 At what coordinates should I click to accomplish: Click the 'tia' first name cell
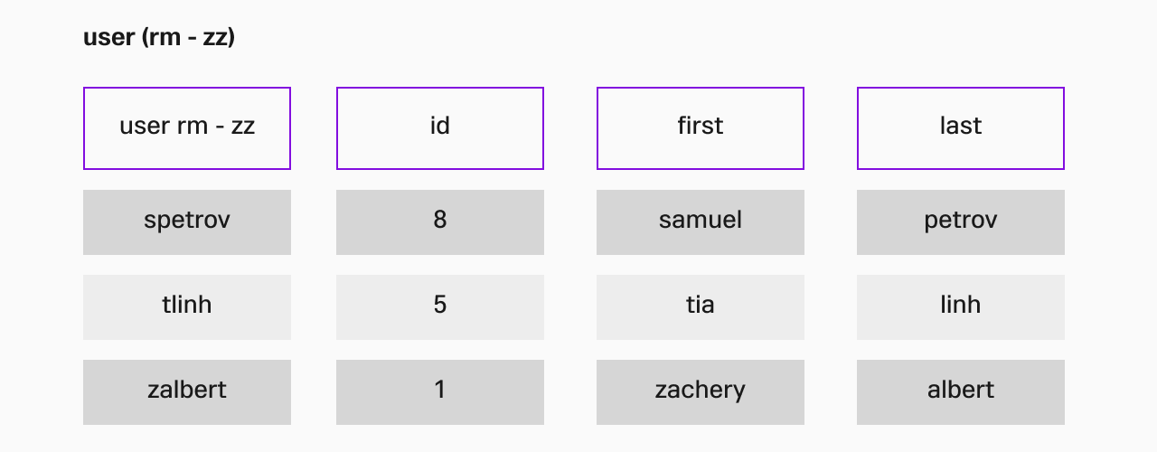coord(701,307)
